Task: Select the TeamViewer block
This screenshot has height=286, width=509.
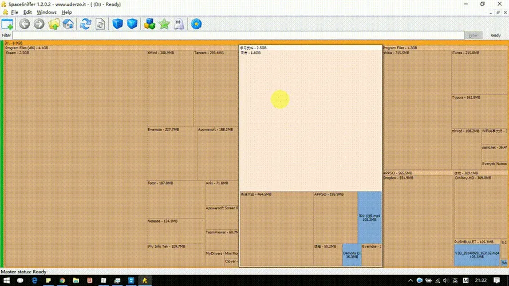Action: coord(222,240)
